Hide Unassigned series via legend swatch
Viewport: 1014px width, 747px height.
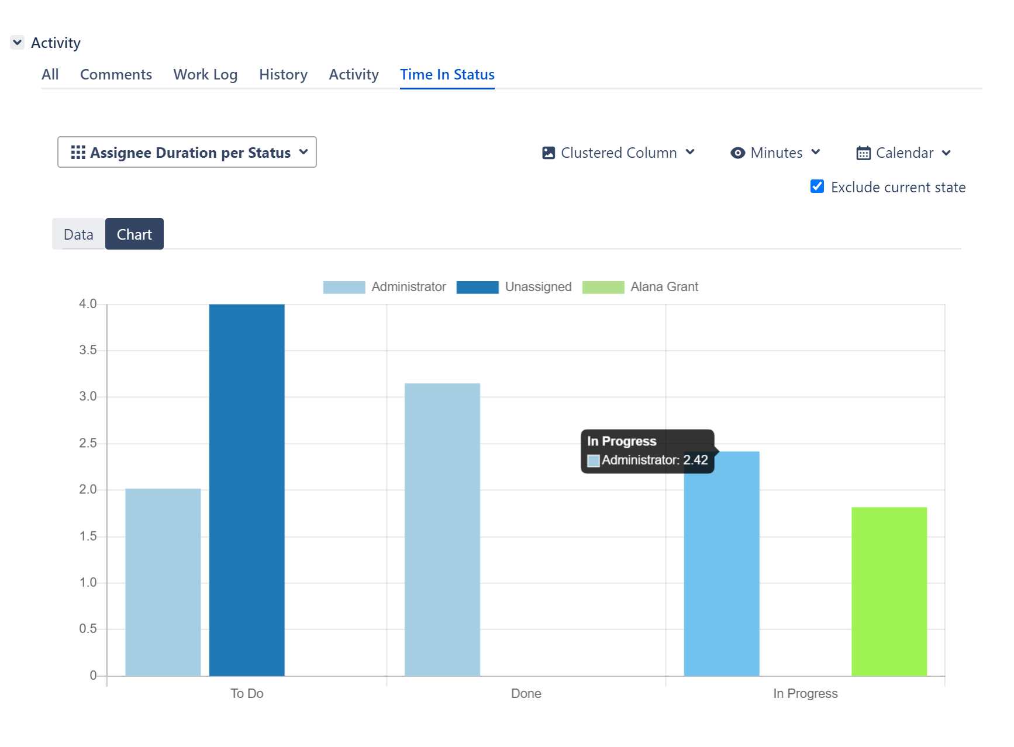477,287
